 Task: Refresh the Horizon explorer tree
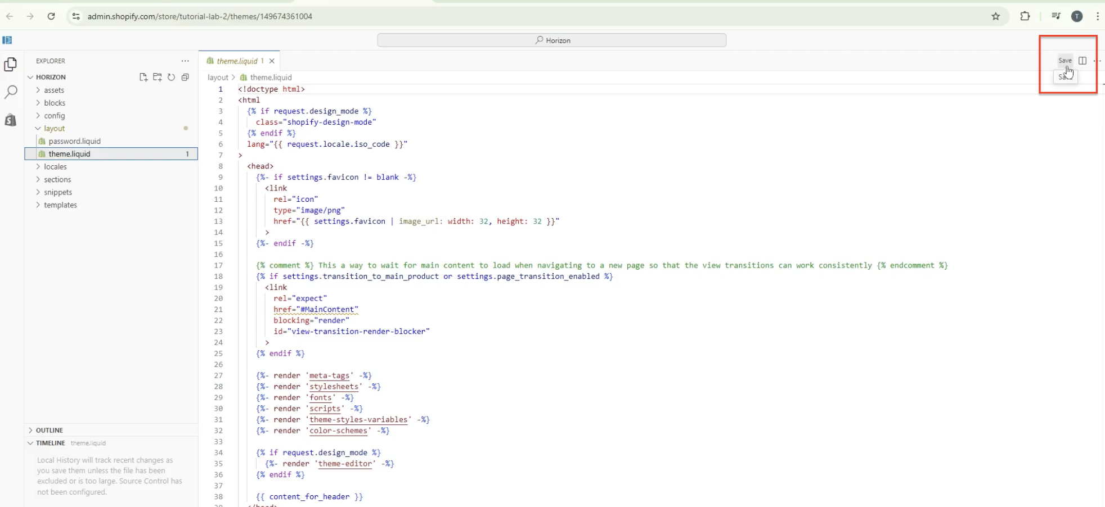[x=171, y=77]
